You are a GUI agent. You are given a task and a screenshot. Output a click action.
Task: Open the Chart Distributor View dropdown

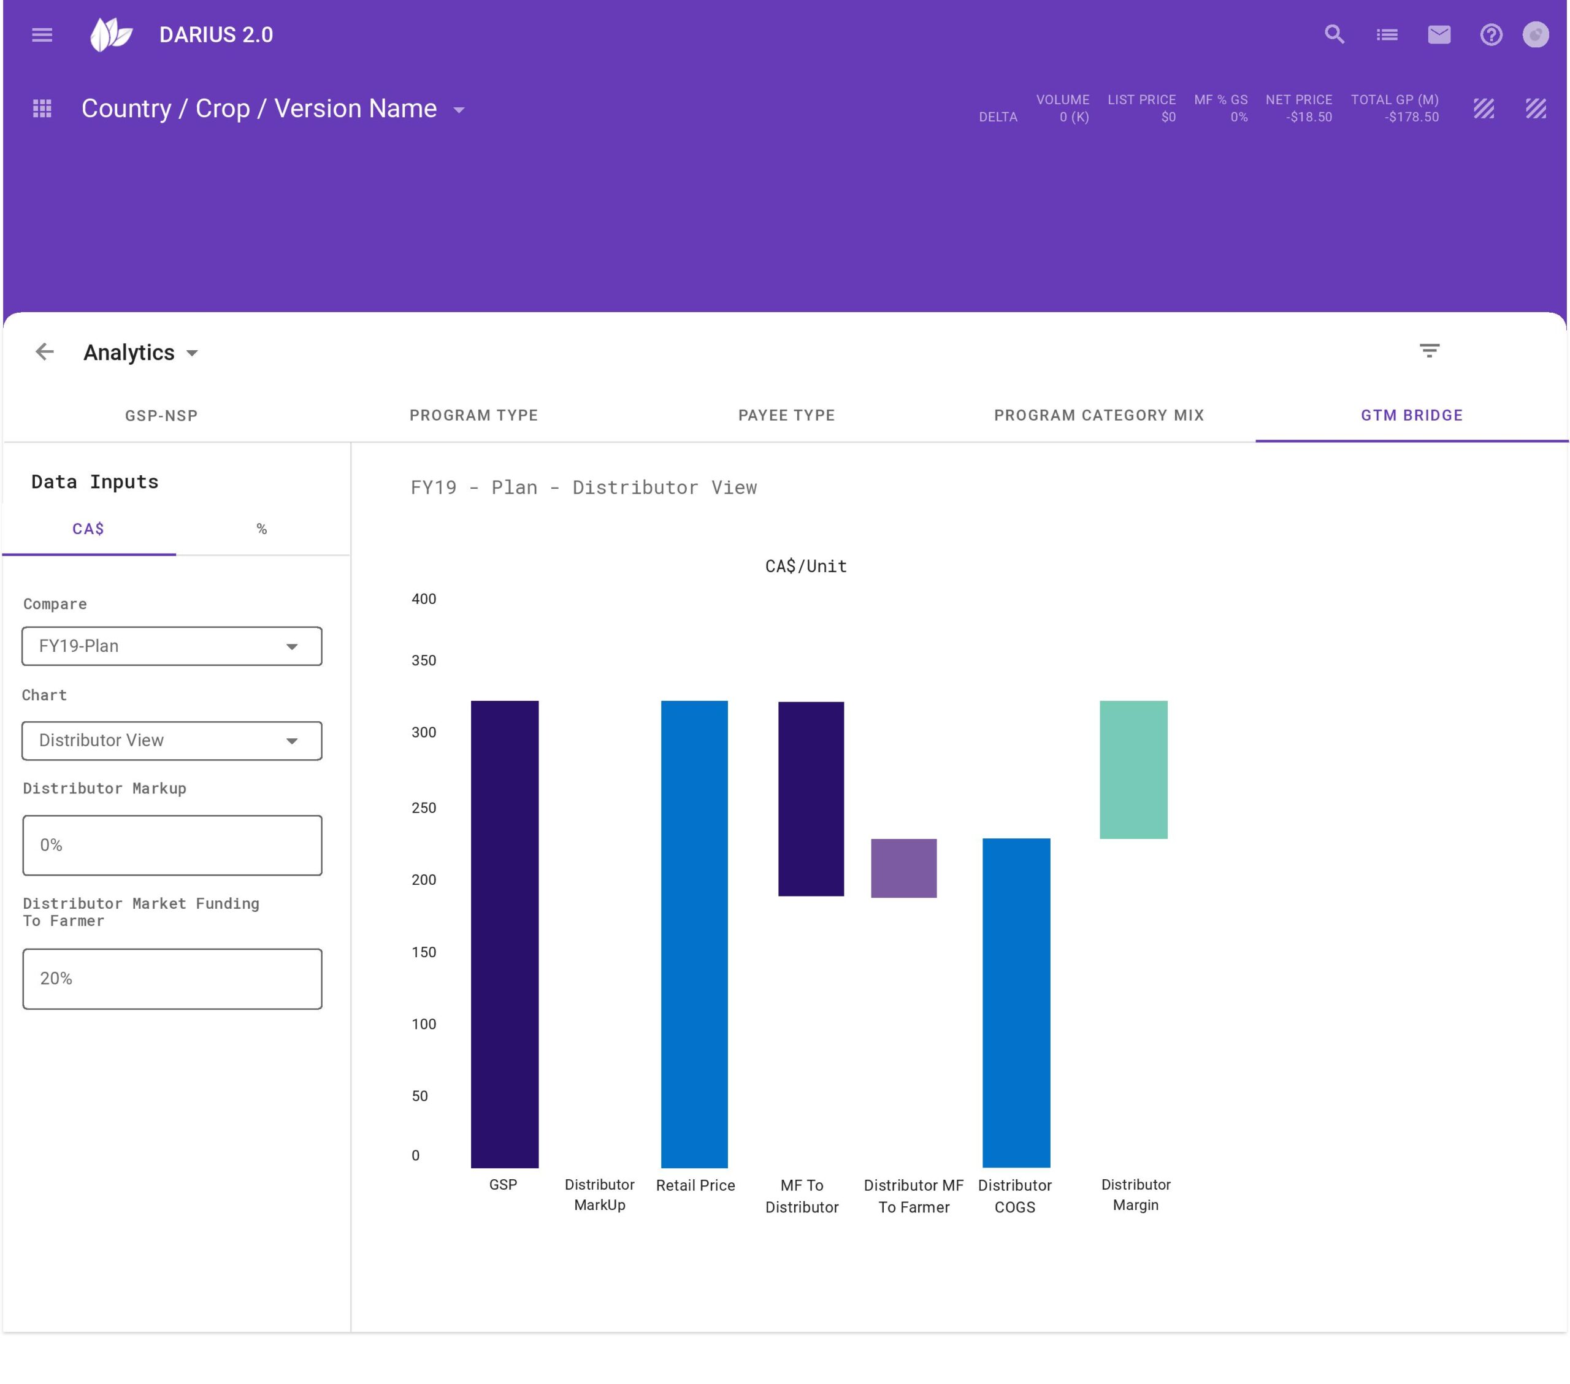point(172,740)
